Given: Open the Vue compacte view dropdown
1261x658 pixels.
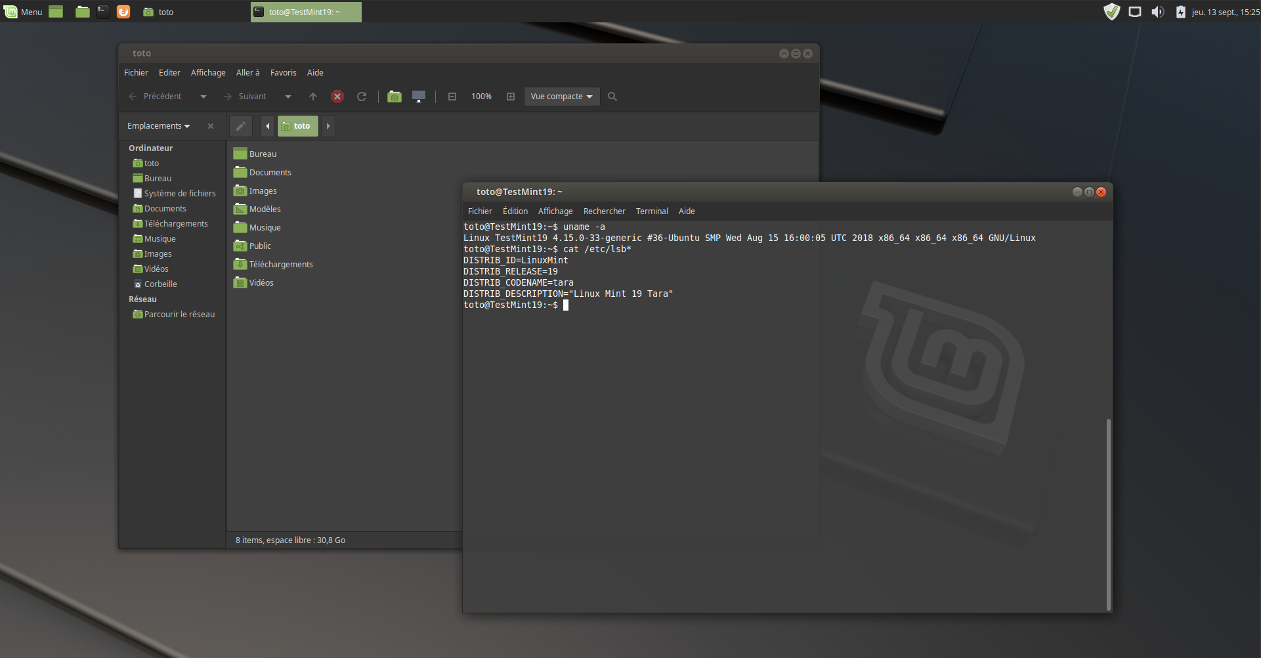Looking at the screenshot, I should pyautogui.click(x=561, y=97).
